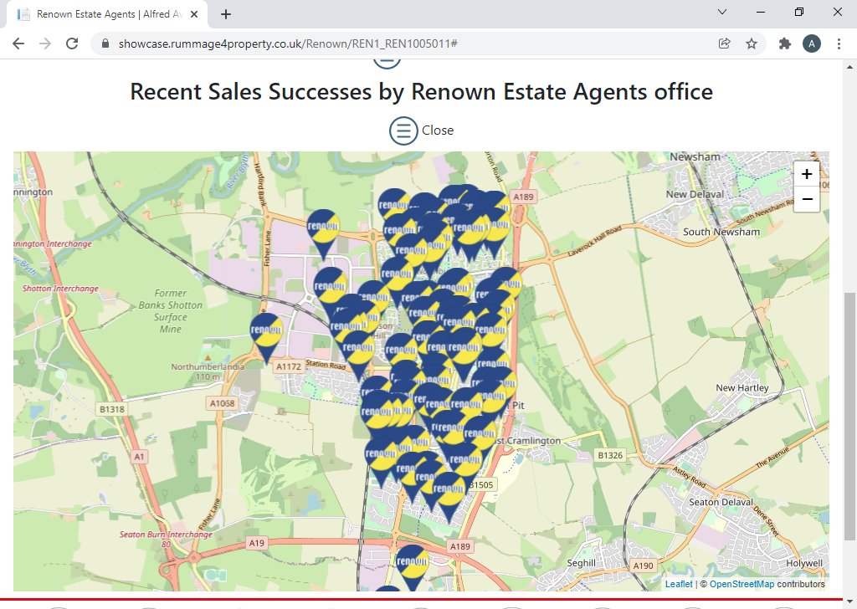This screenshot has height=609, width=857.
Task: Expand the browser back history arrow
Action: click(x=18, y=43)
